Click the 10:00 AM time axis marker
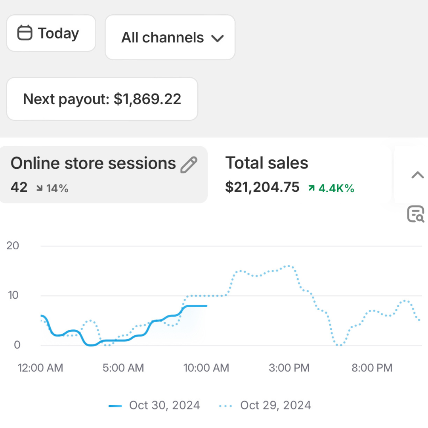Image resolution: width=428 pixels, height=428 pixels. tap(206, 368)
